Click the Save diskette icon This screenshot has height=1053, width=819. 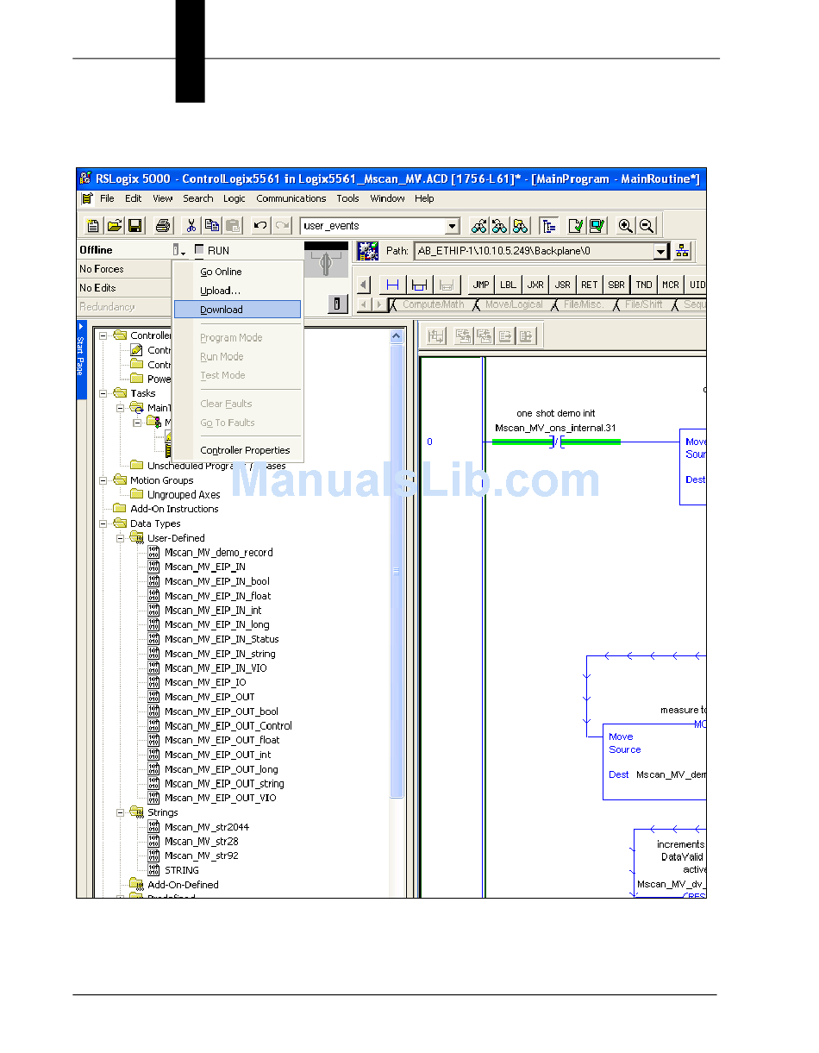135,226
